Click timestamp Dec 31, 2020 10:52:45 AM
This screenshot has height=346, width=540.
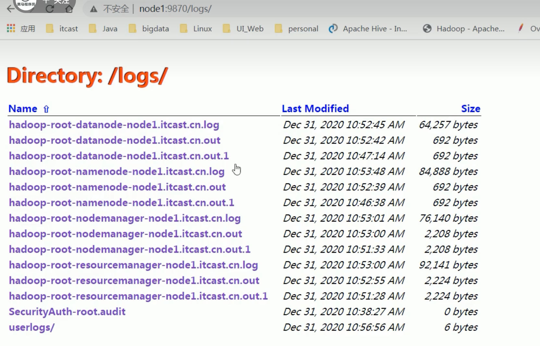click(344, 125)
